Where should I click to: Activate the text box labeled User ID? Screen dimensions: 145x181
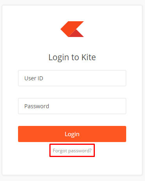[72, 78]
